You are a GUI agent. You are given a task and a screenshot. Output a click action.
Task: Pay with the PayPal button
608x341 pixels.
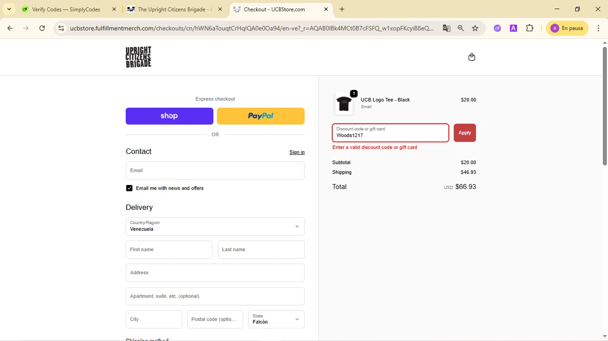coord(261,116)
